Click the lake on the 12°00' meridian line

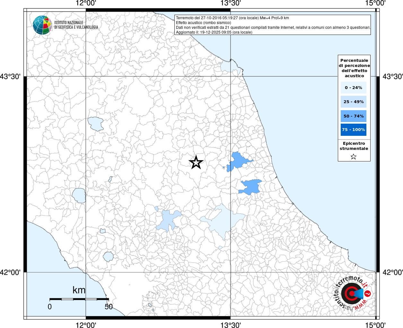pyautogui.click(x=79, y=195)
